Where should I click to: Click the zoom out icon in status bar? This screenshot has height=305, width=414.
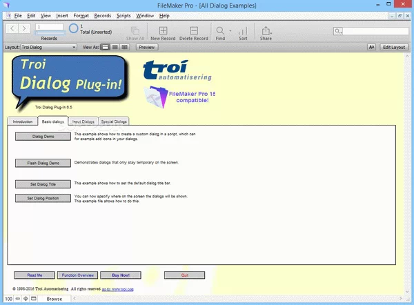(x=18, y=299)
